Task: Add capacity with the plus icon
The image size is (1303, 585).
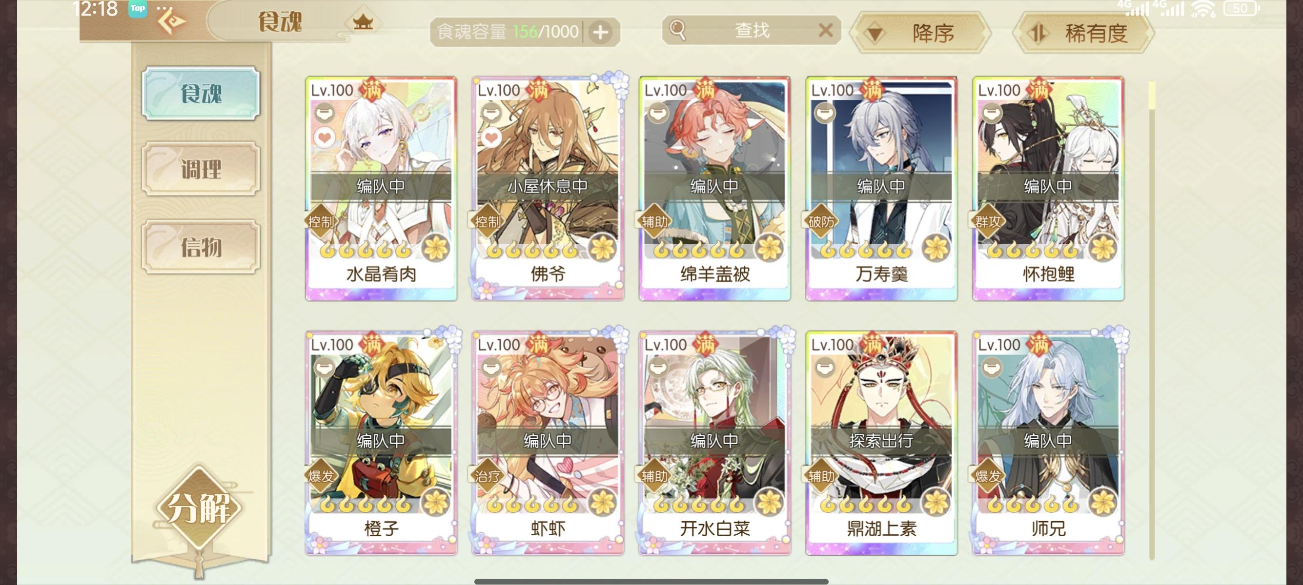Action: point(600,32)
